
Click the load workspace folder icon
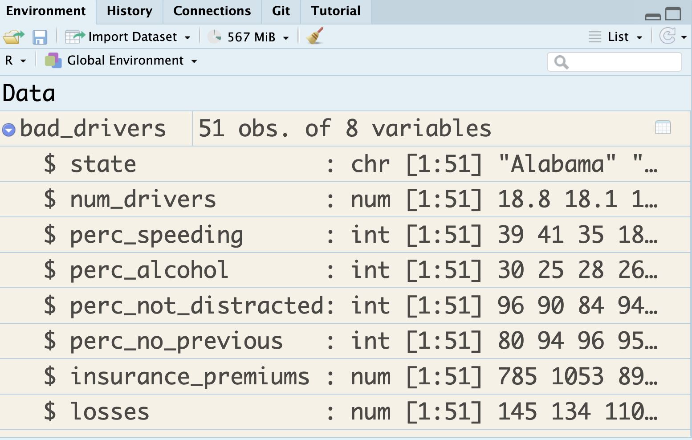[x=13, y=37]
